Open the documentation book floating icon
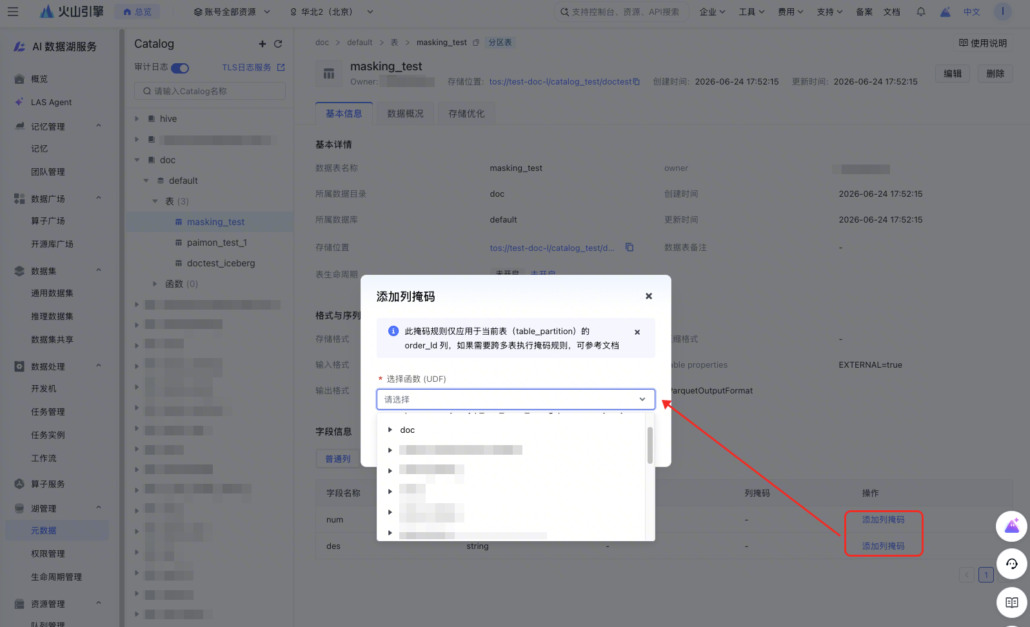 (1012, 602)
